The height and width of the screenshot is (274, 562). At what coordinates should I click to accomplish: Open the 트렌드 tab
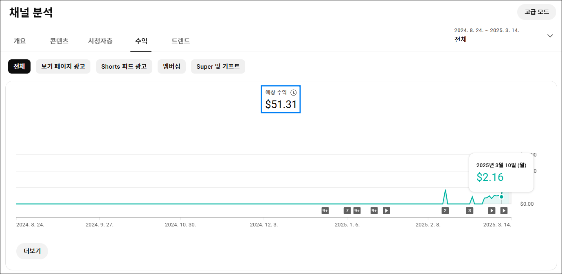pyautogui.click(x=180, y=41)
